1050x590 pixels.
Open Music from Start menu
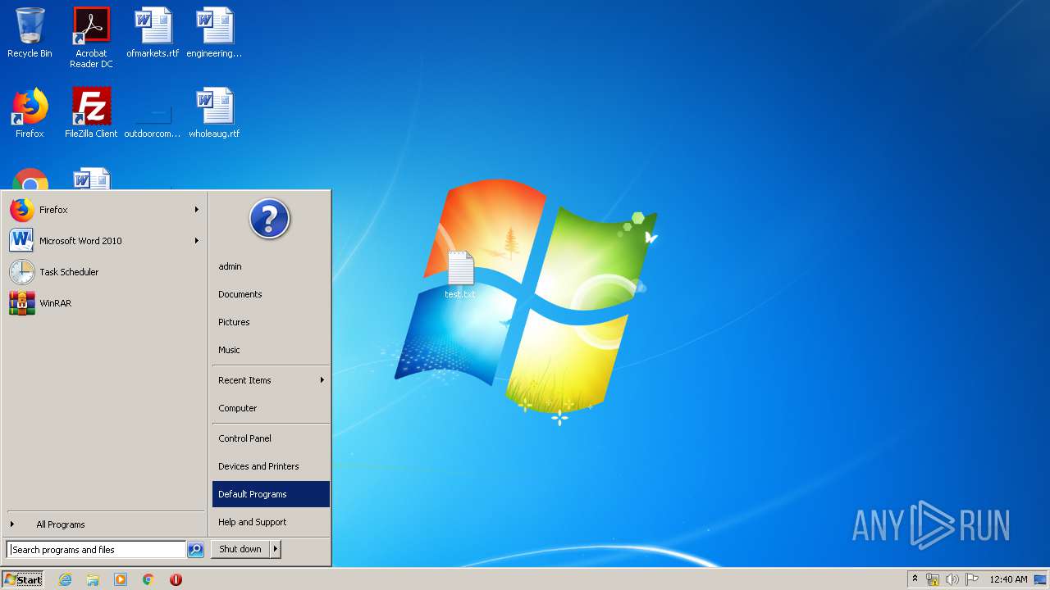[271, 350]
